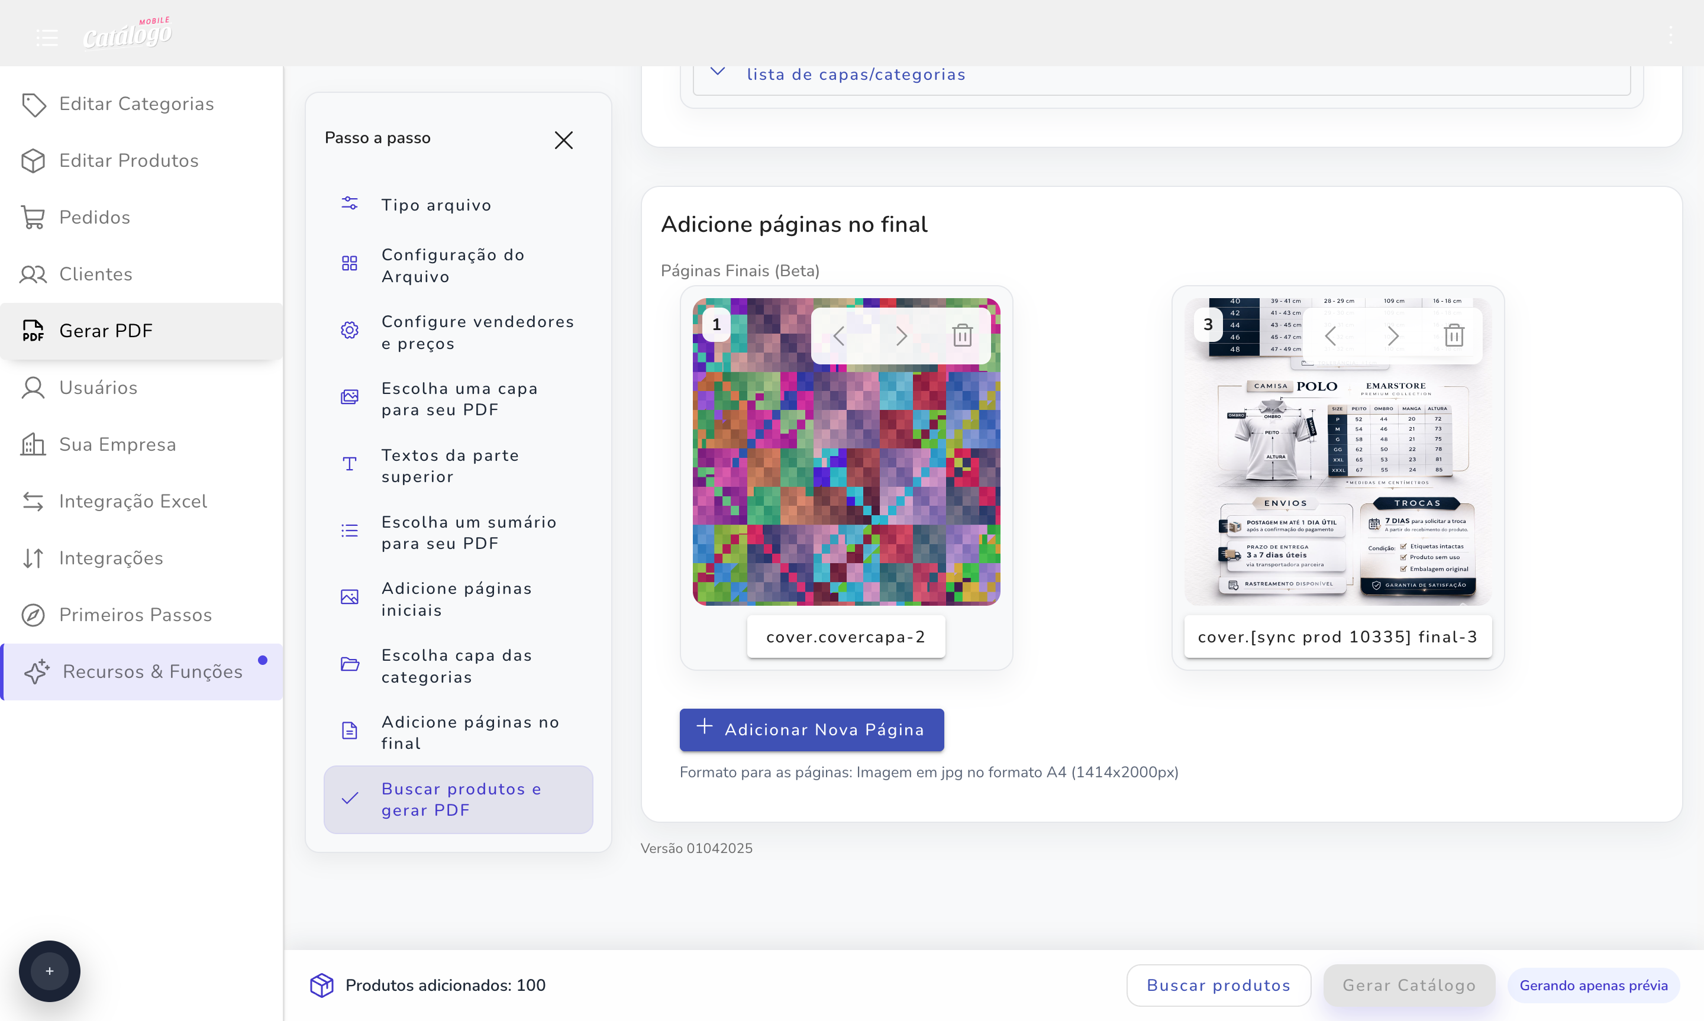This screenshot has height=1021, width=1704.
Task: Open Integração Excel from the sidebar
Action: point(133,502)
